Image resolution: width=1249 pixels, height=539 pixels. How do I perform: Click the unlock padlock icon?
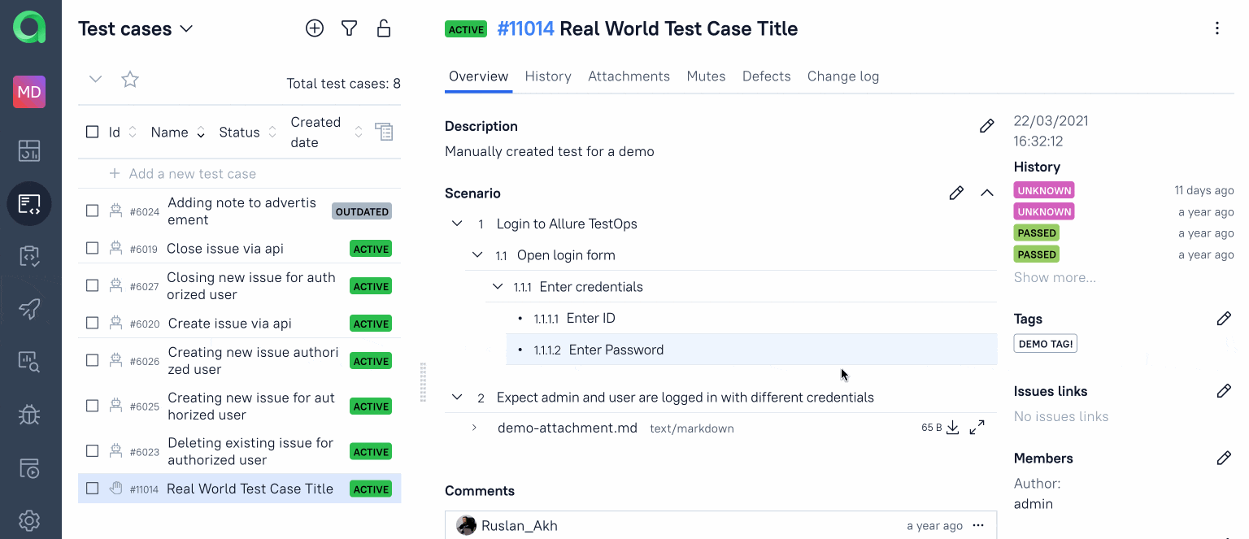point(384,28)
